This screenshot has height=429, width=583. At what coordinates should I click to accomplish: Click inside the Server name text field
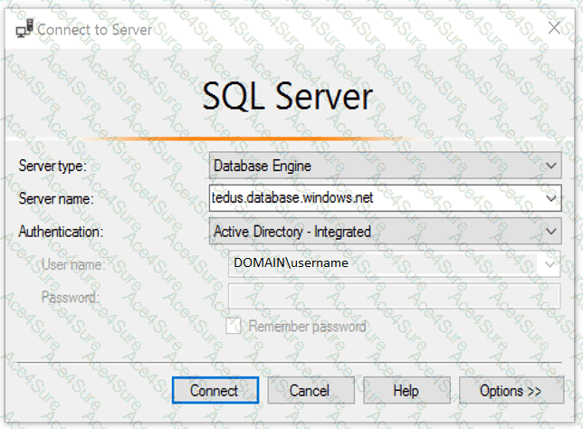tap(377, 198)
